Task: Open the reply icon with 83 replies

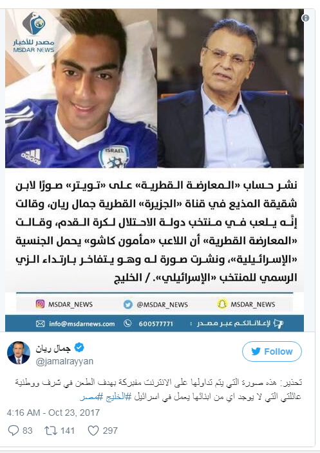Action: point(13,431)
